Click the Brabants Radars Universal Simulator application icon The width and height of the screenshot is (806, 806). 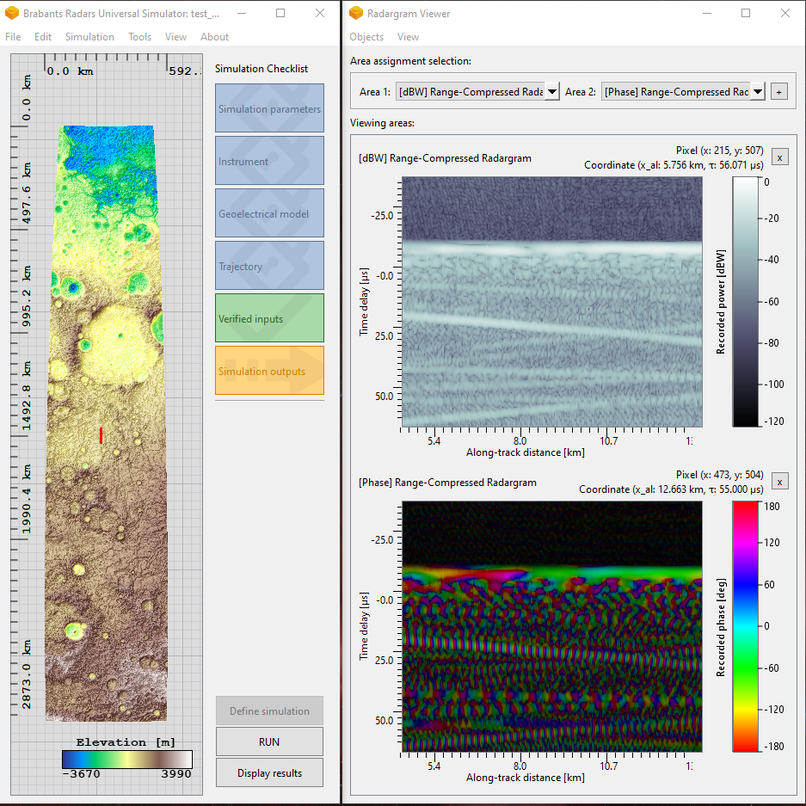click(12, 13)
